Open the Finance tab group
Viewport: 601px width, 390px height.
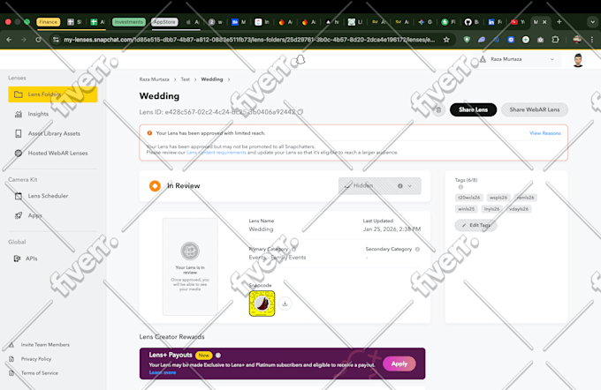(49, 22)
